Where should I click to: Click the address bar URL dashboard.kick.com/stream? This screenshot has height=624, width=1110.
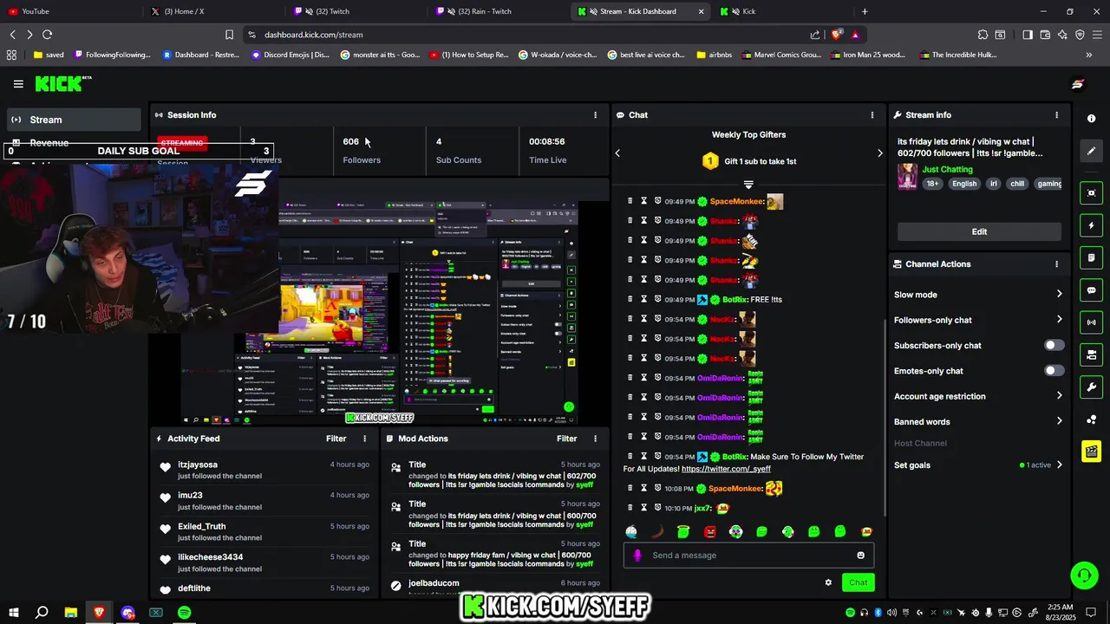[313, 35]
